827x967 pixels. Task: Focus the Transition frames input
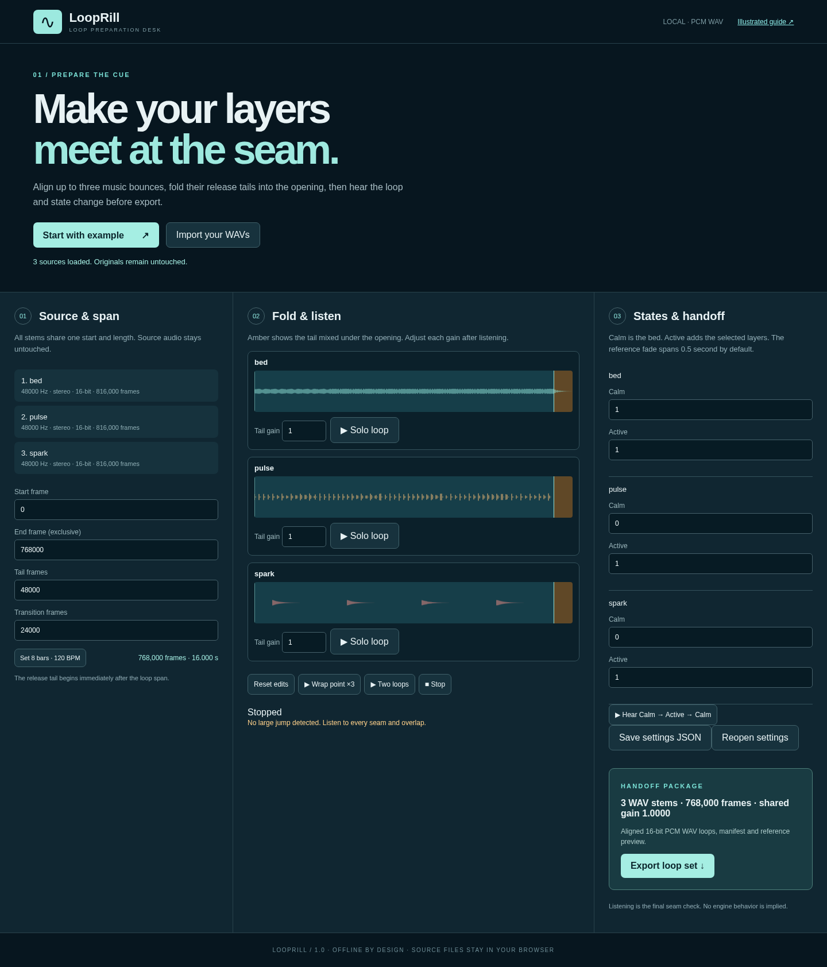coord(116,630)
